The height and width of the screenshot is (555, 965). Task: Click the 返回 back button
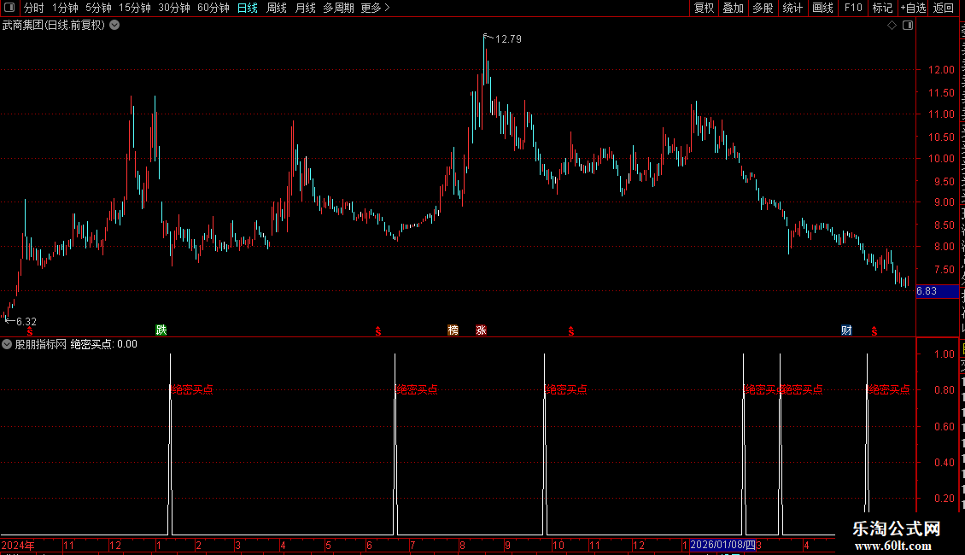coord(944,8)
